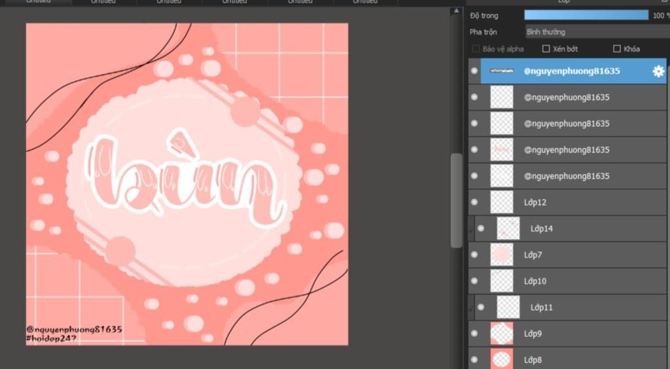Select layer named Lớp11
Screen dimensions: 670x369
542,307
